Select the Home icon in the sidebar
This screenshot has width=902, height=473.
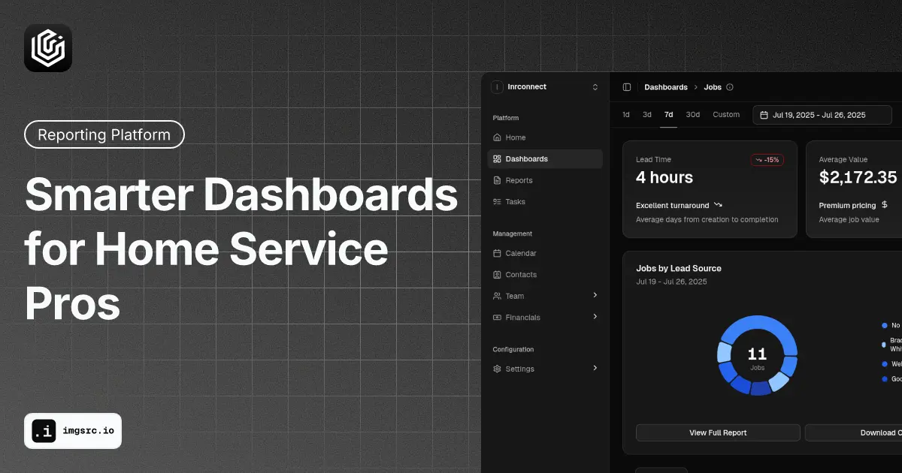tap(497, 137)
